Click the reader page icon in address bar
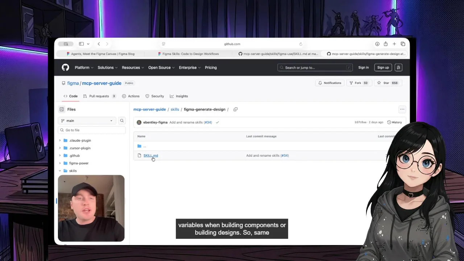This screenshot has width=464, height=261. click(163, 44)
